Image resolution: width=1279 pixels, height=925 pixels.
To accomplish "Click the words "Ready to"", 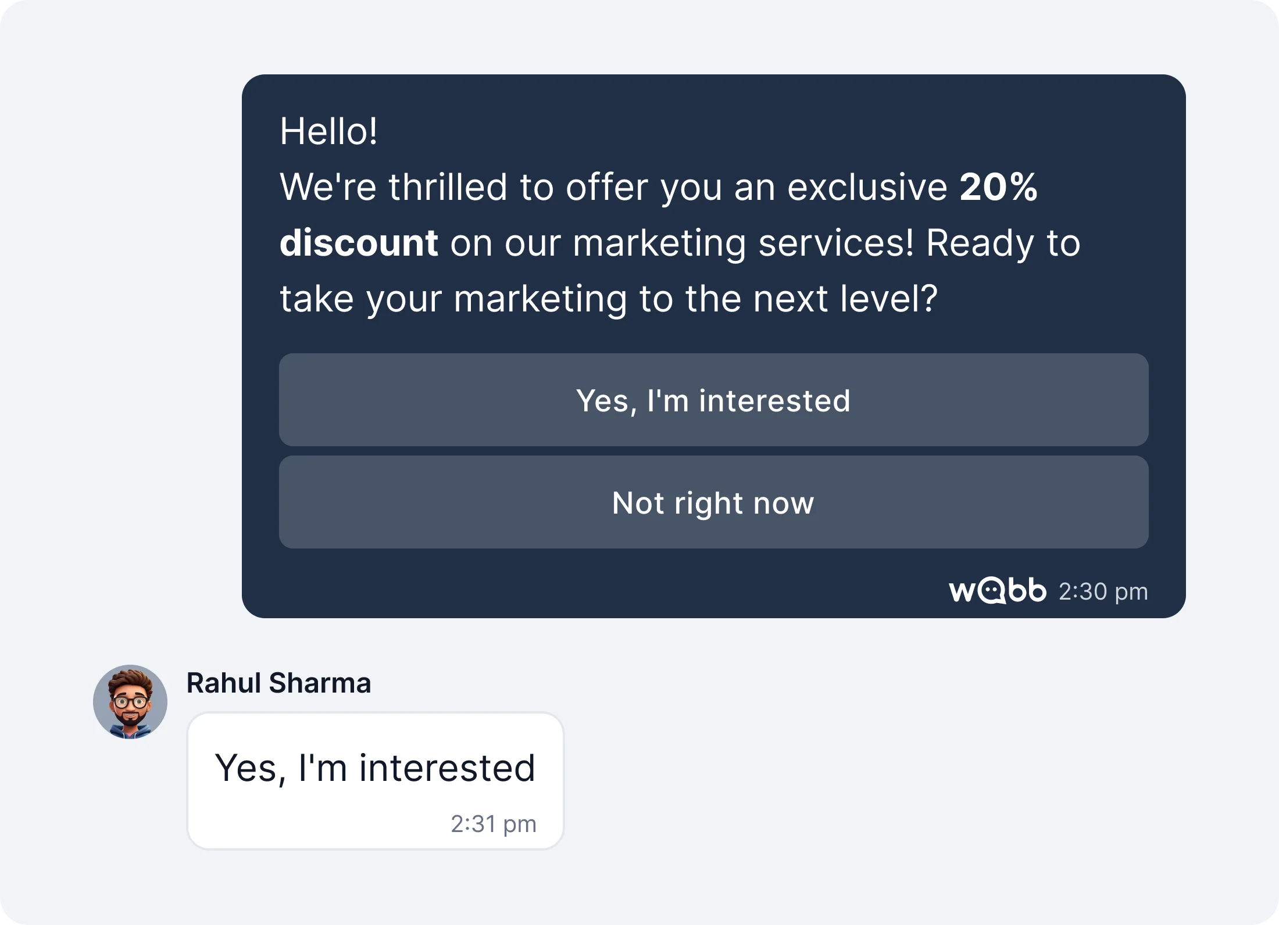I will point(1003,243).
